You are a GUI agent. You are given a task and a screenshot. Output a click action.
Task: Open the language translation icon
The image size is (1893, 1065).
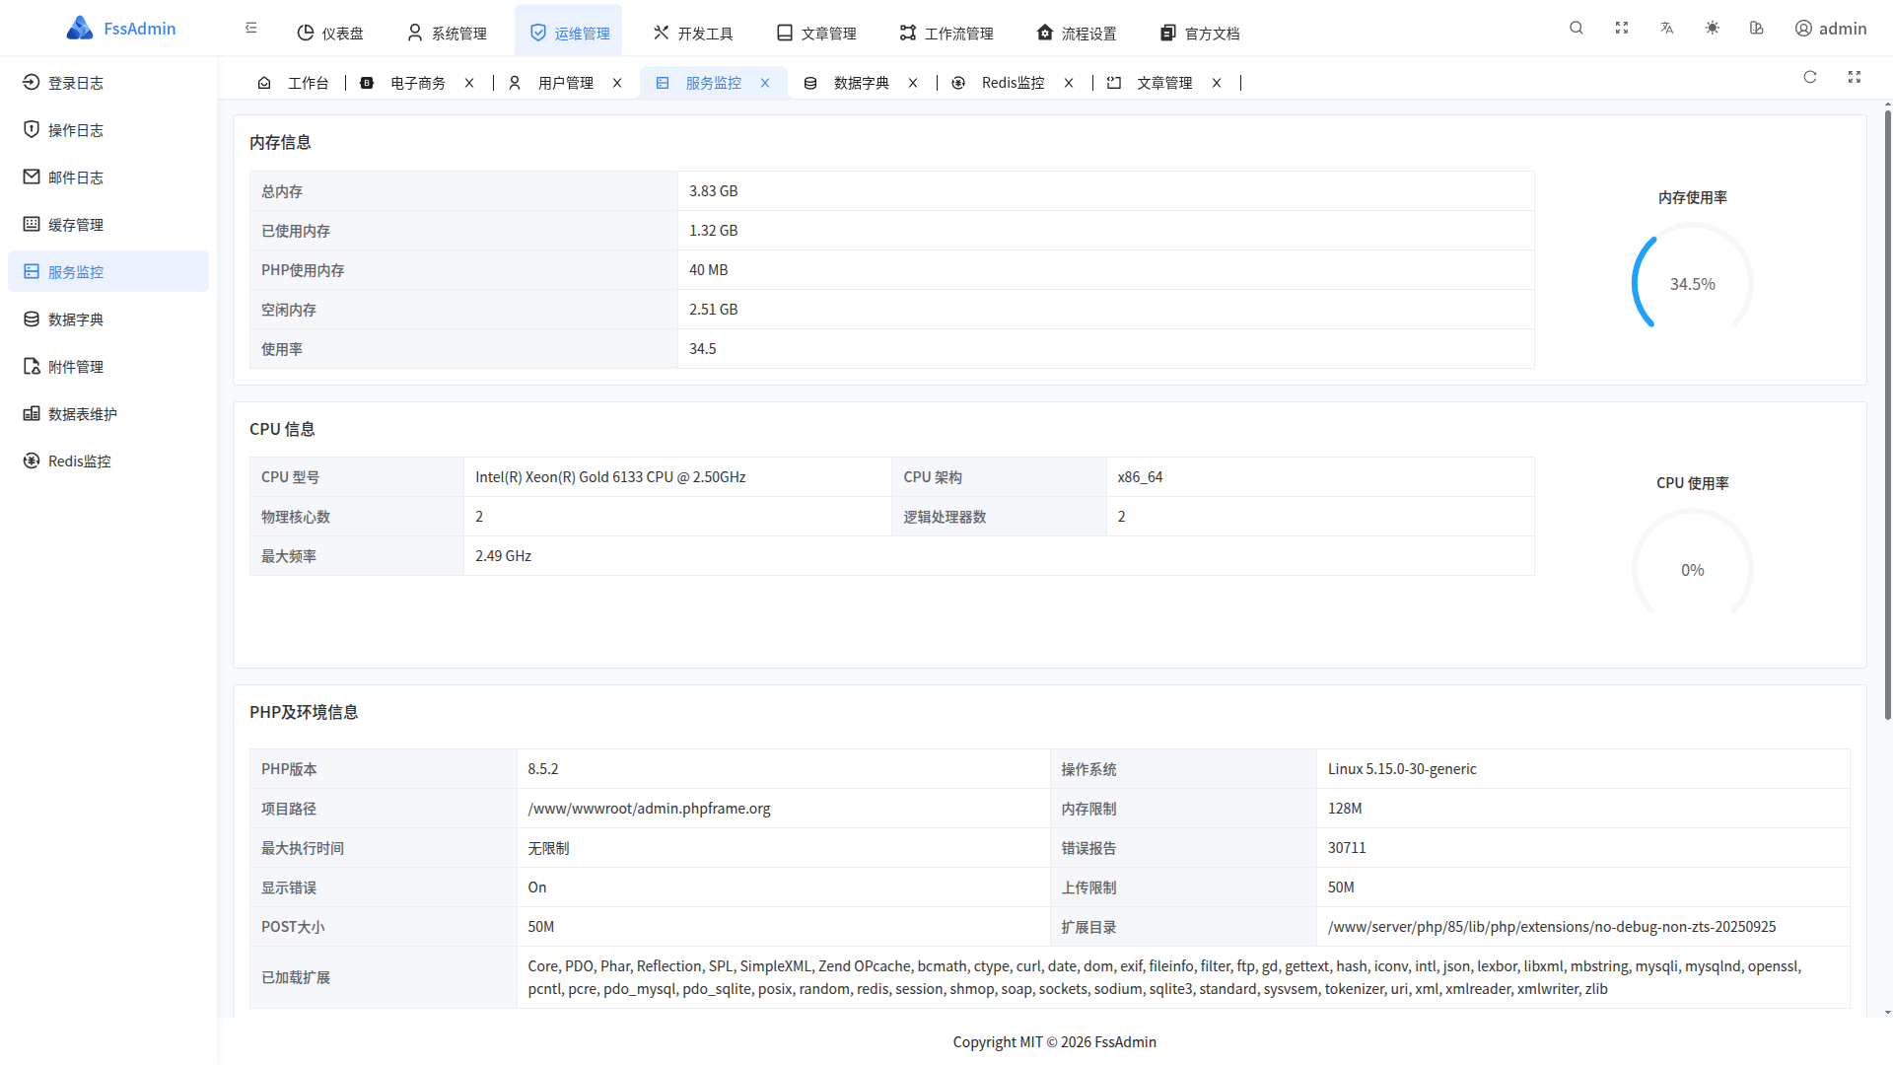pyautogui.click(x=1667, y=29)
